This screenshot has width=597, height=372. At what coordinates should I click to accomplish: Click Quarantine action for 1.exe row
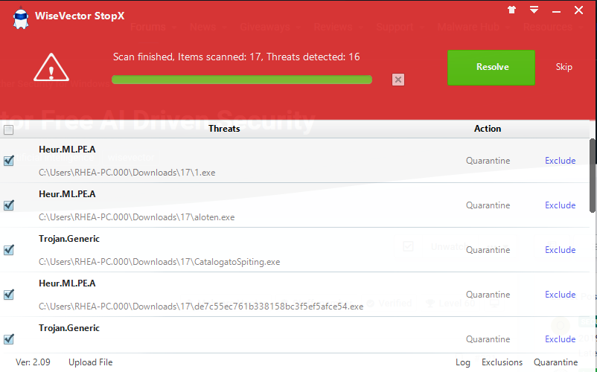(x=488, y=161)
